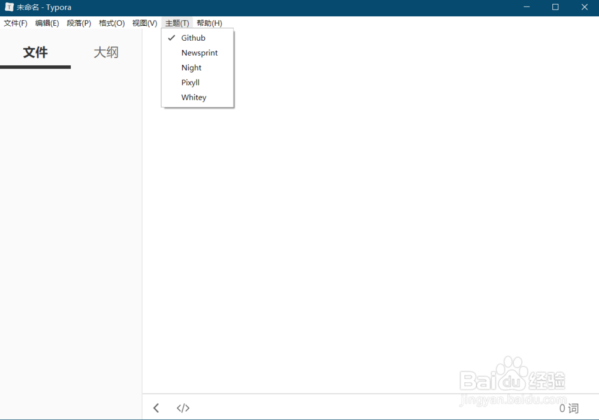Screen dimensions: 599x420
Task: Click the Typora app icon in title bar
Action: click(9, 7)
